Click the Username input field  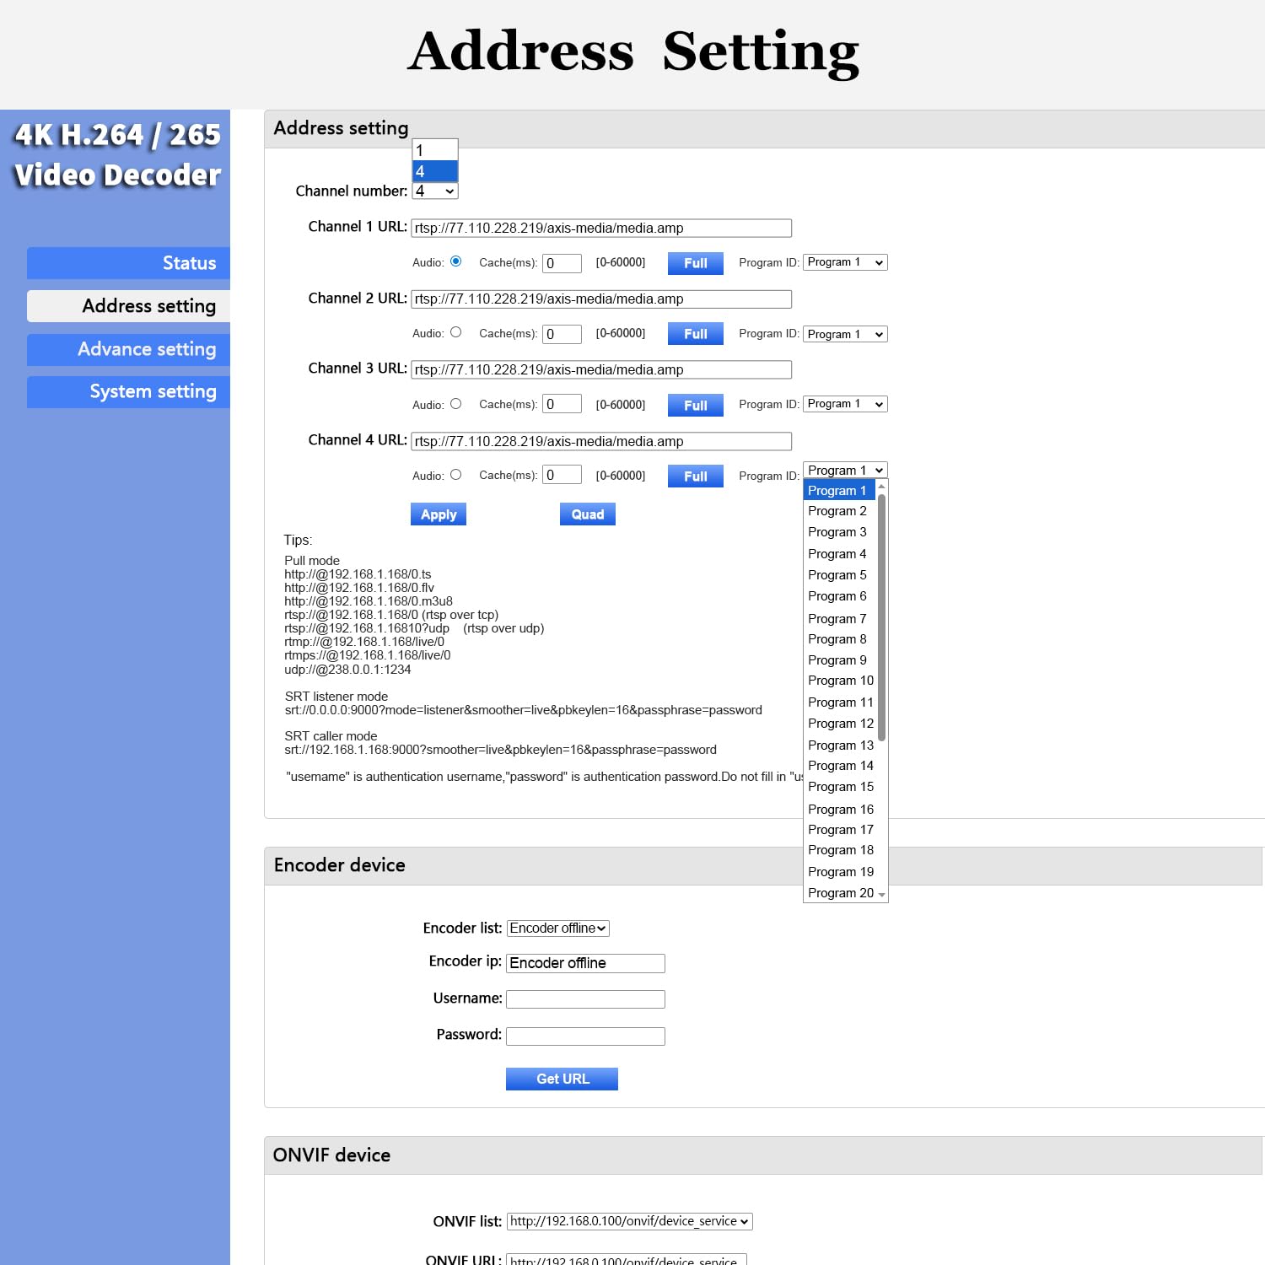point(584,999)
